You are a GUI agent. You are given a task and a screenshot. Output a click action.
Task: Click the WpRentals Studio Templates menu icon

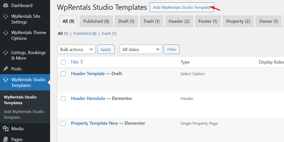[x=6, y=80]
